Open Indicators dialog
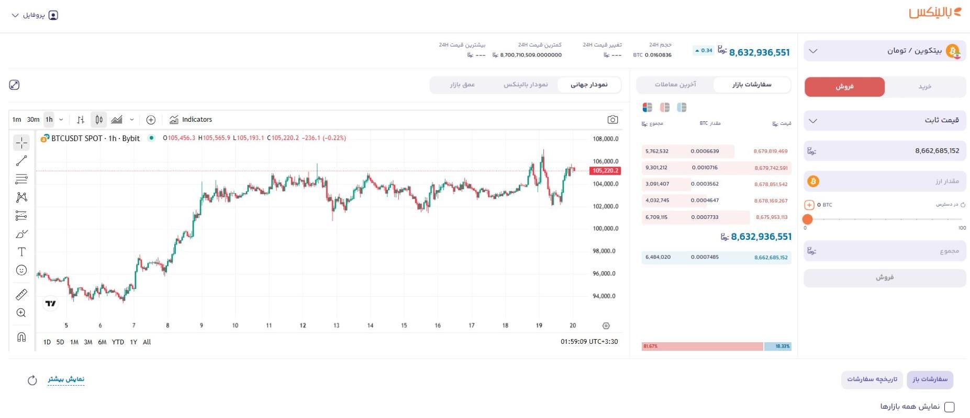 click(191, 120)
